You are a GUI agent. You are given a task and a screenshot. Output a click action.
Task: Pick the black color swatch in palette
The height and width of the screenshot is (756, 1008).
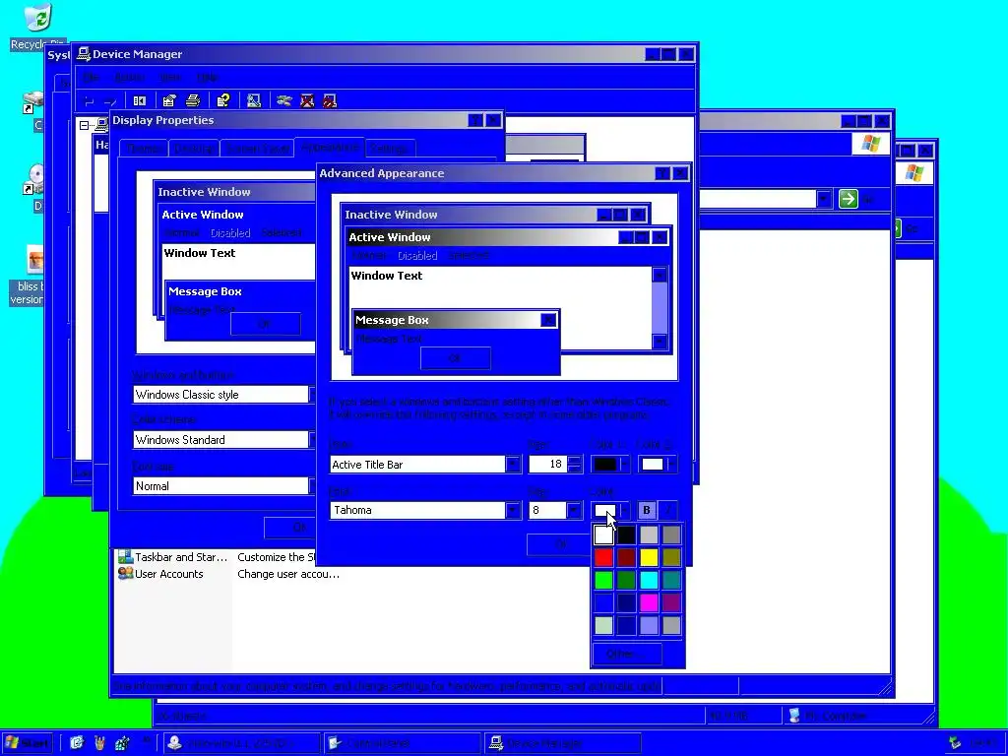point(626,535)
